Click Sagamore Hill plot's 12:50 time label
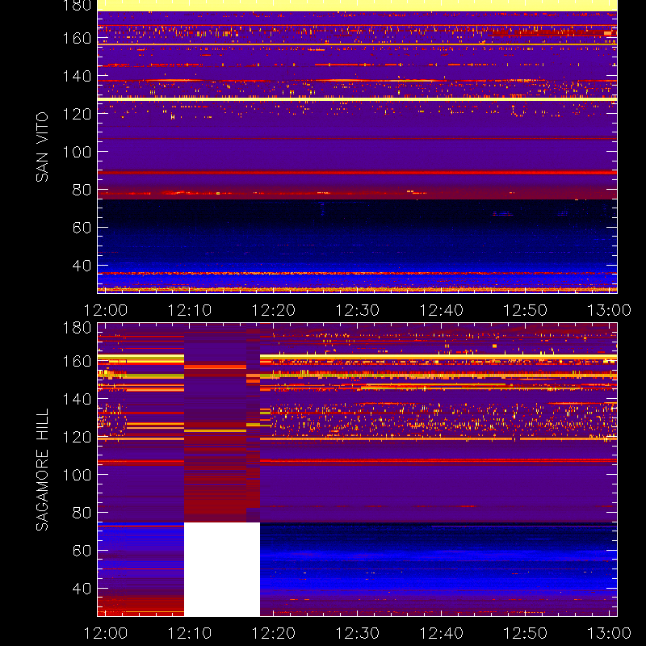The height and width of the screenshot is (646, 646). (526, 633)
